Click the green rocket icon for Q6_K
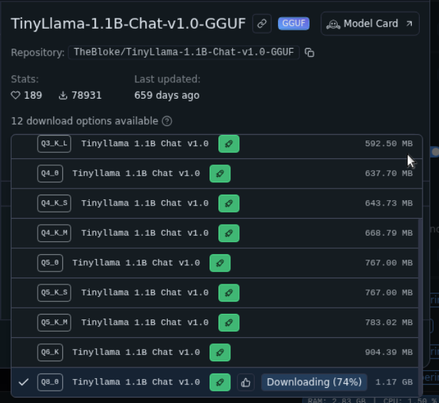Image resolution: width=439 pixels, height=403 pixels. [220, 352]
